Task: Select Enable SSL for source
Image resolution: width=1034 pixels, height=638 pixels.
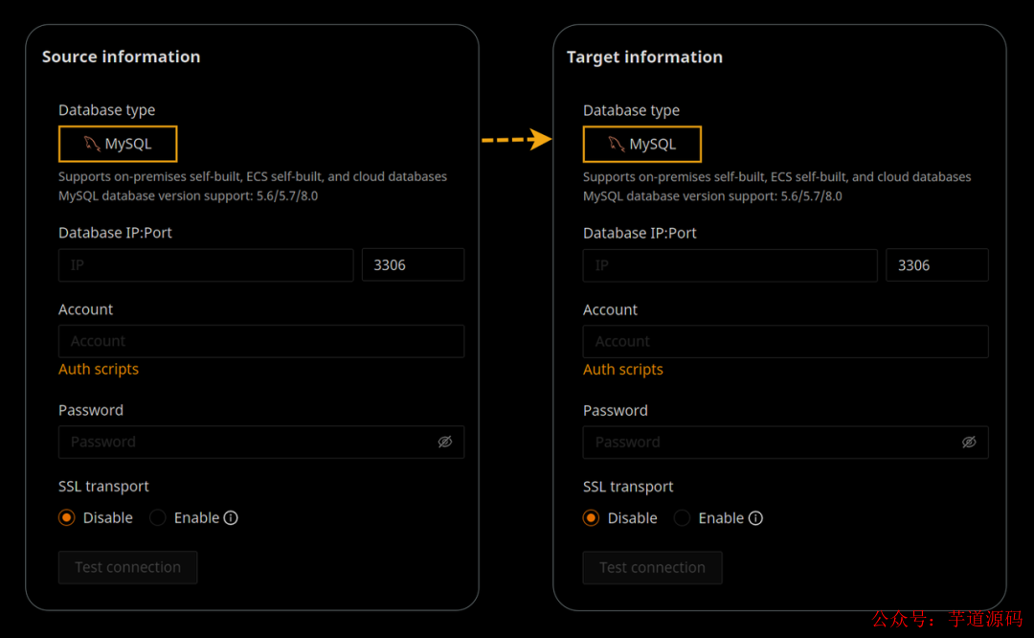Action: 158,518
